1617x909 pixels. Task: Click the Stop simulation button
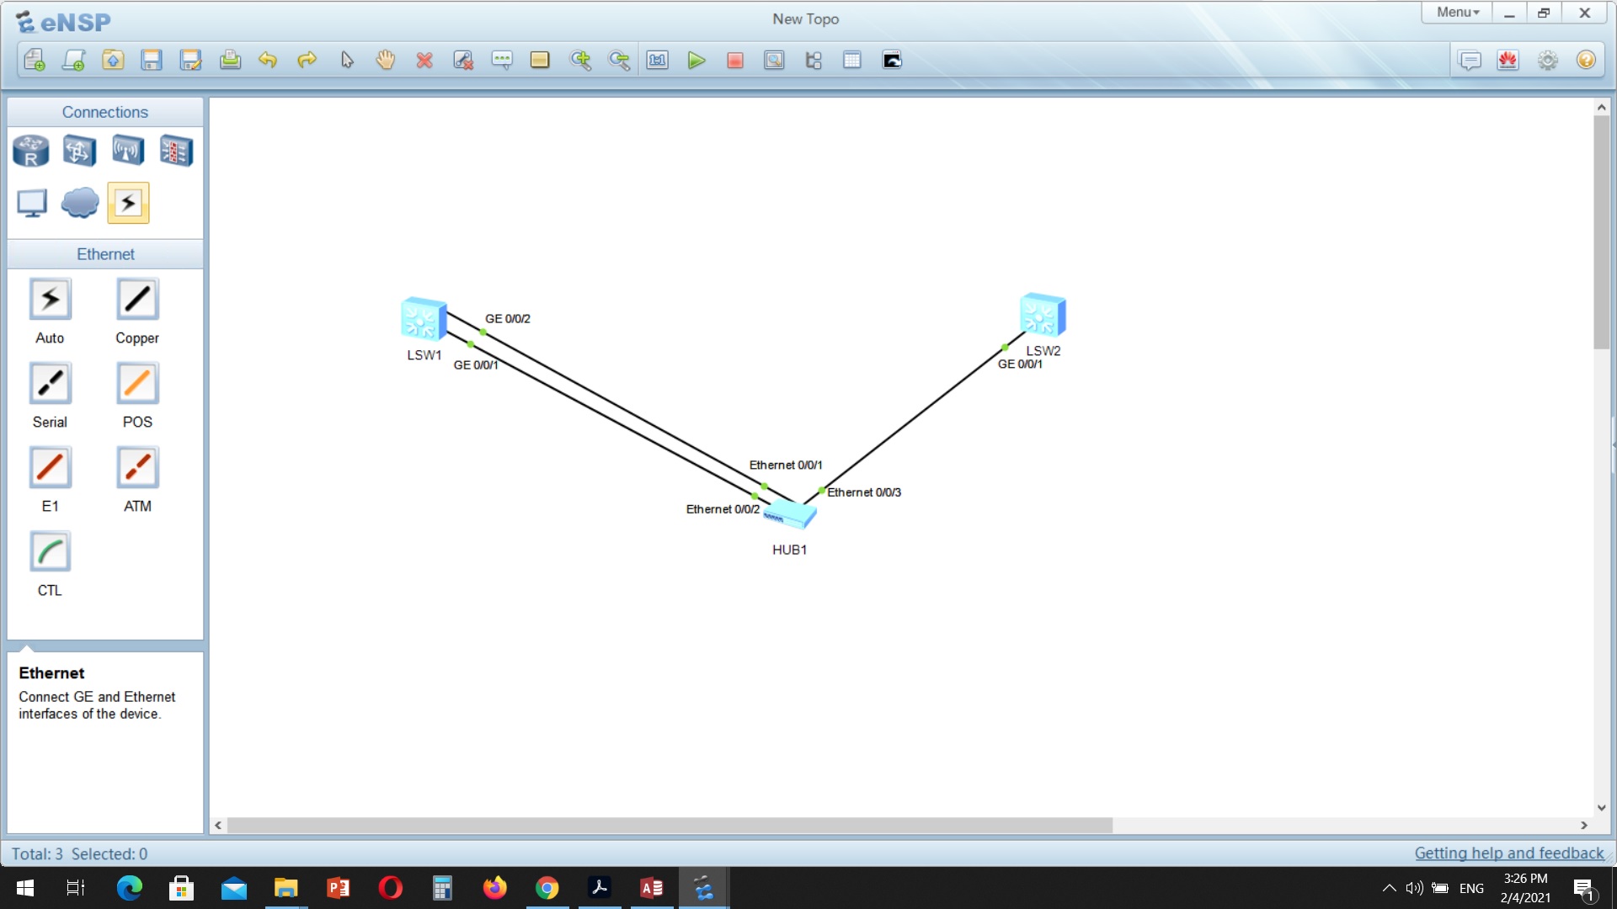(x=735, y=60)
